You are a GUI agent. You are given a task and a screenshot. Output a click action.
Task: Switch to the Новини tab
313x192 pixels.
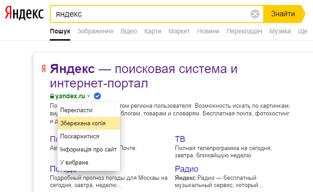click(208, 31)
